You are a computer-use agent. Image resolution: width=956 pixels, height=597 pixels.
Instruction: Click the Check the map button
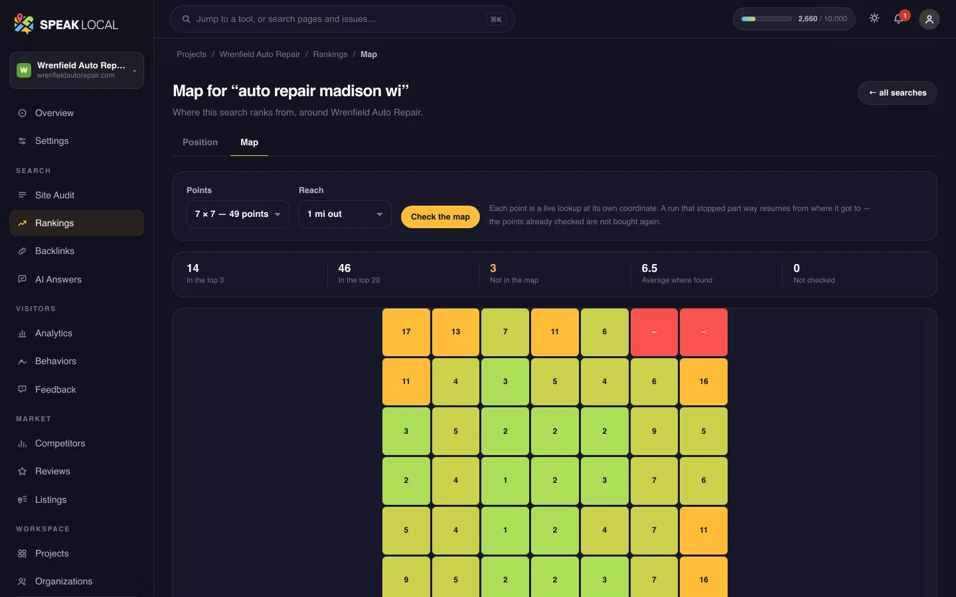(440, 217)
